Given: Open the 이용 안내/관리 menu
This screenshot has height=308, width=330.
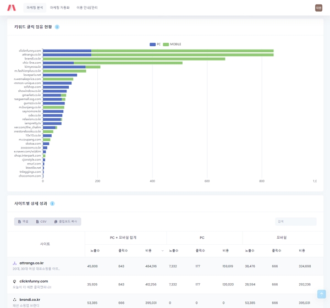Looking at the screenshot, I should coord(87,8).
